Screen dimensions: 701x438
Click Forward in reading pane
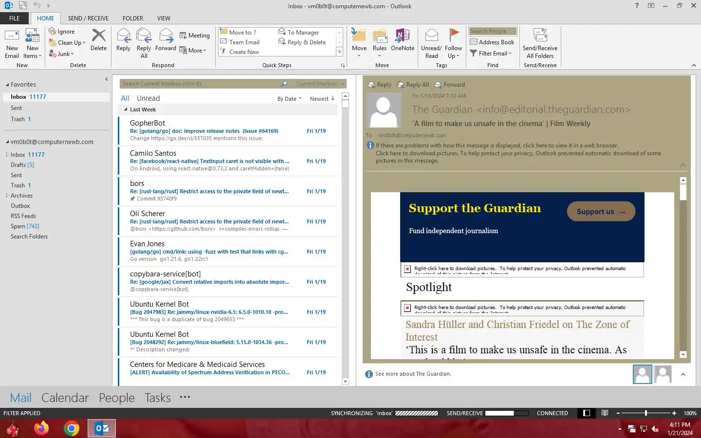point(450,85)
